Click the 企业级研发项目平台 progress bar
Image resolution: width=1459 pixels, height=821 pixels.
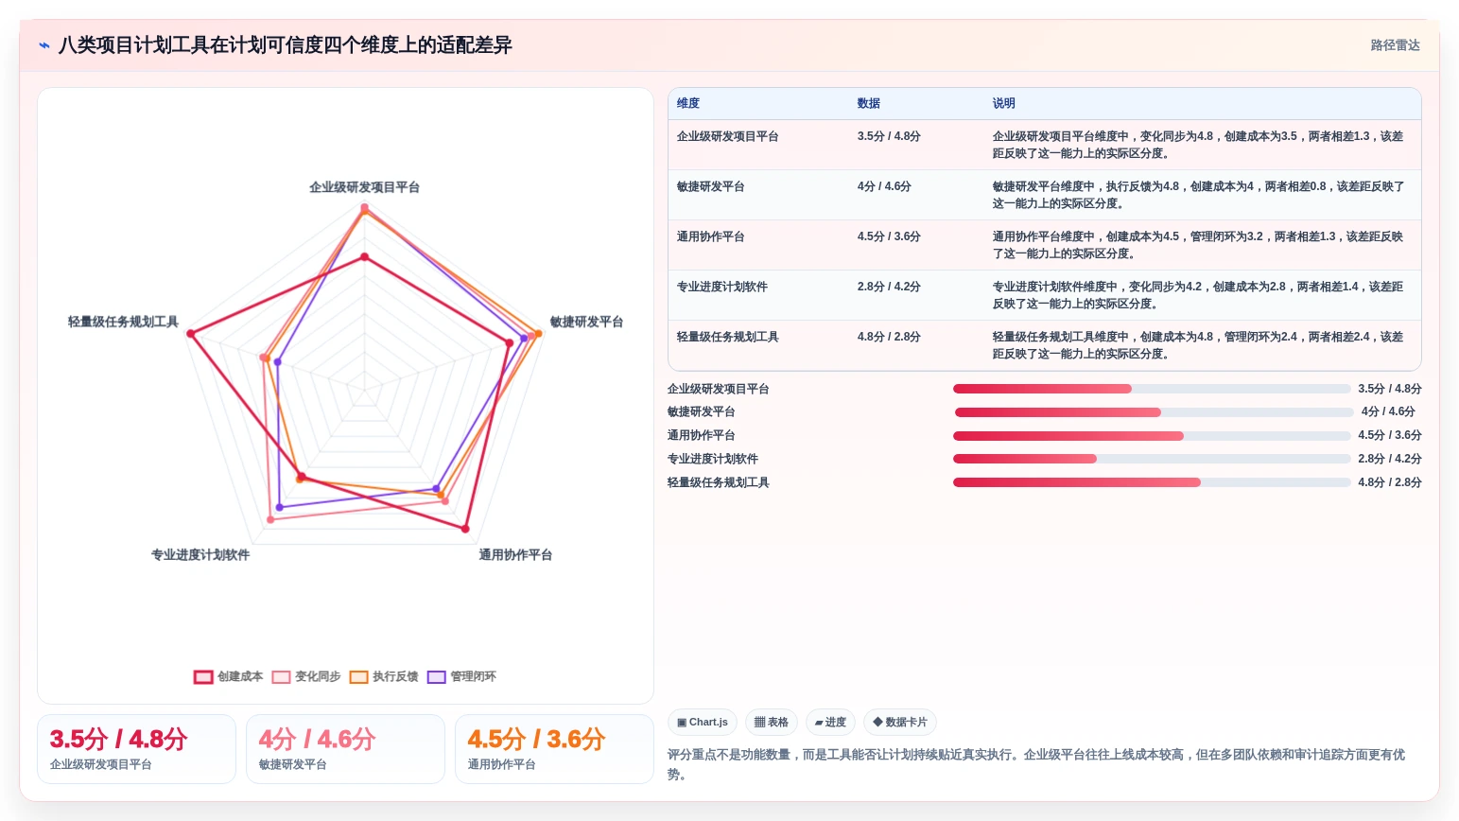click(x=1152, y=390)
